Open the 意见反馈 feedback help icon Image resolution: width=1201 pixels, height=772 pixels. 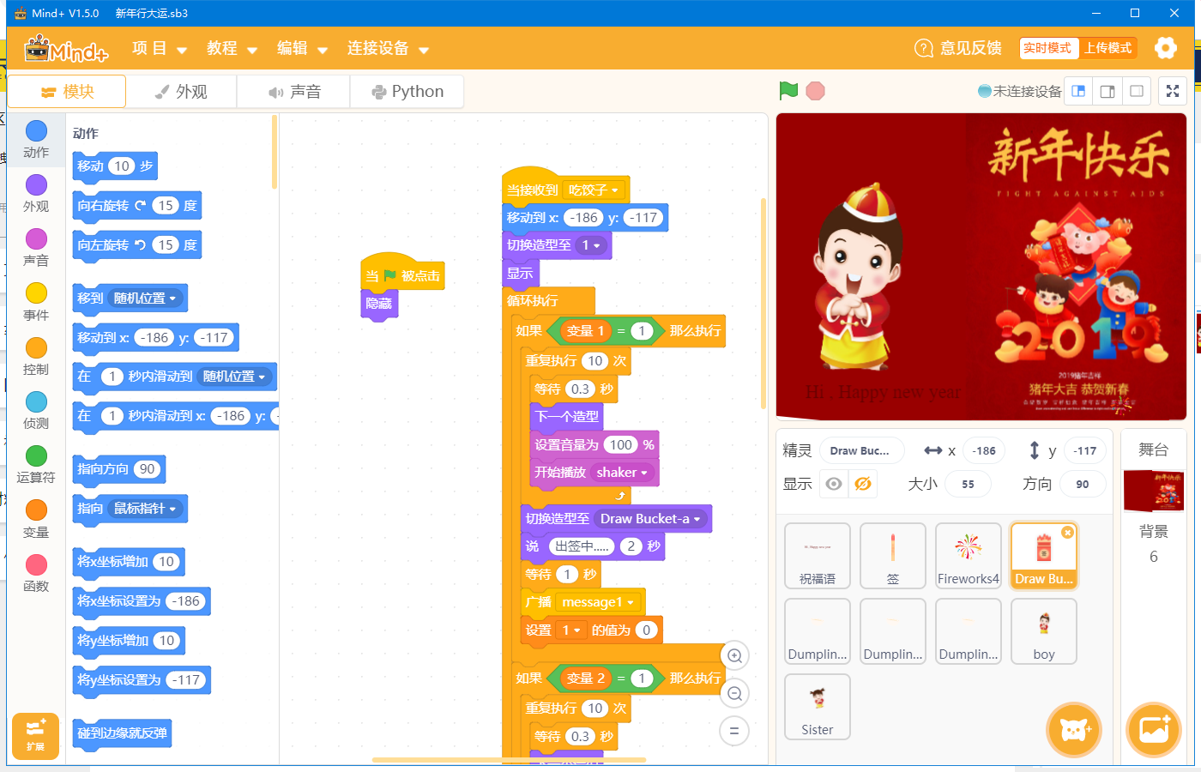[924, 48]
